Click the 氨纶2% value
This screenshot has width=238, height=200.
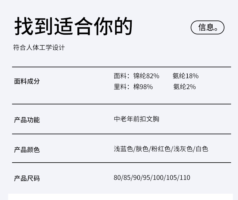tap(184, 87)
